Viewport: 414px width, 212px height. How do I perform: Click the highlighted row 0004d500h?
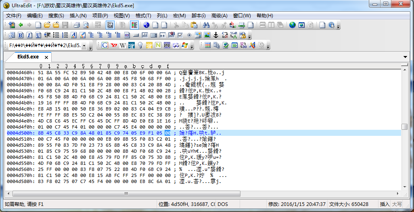203,133
